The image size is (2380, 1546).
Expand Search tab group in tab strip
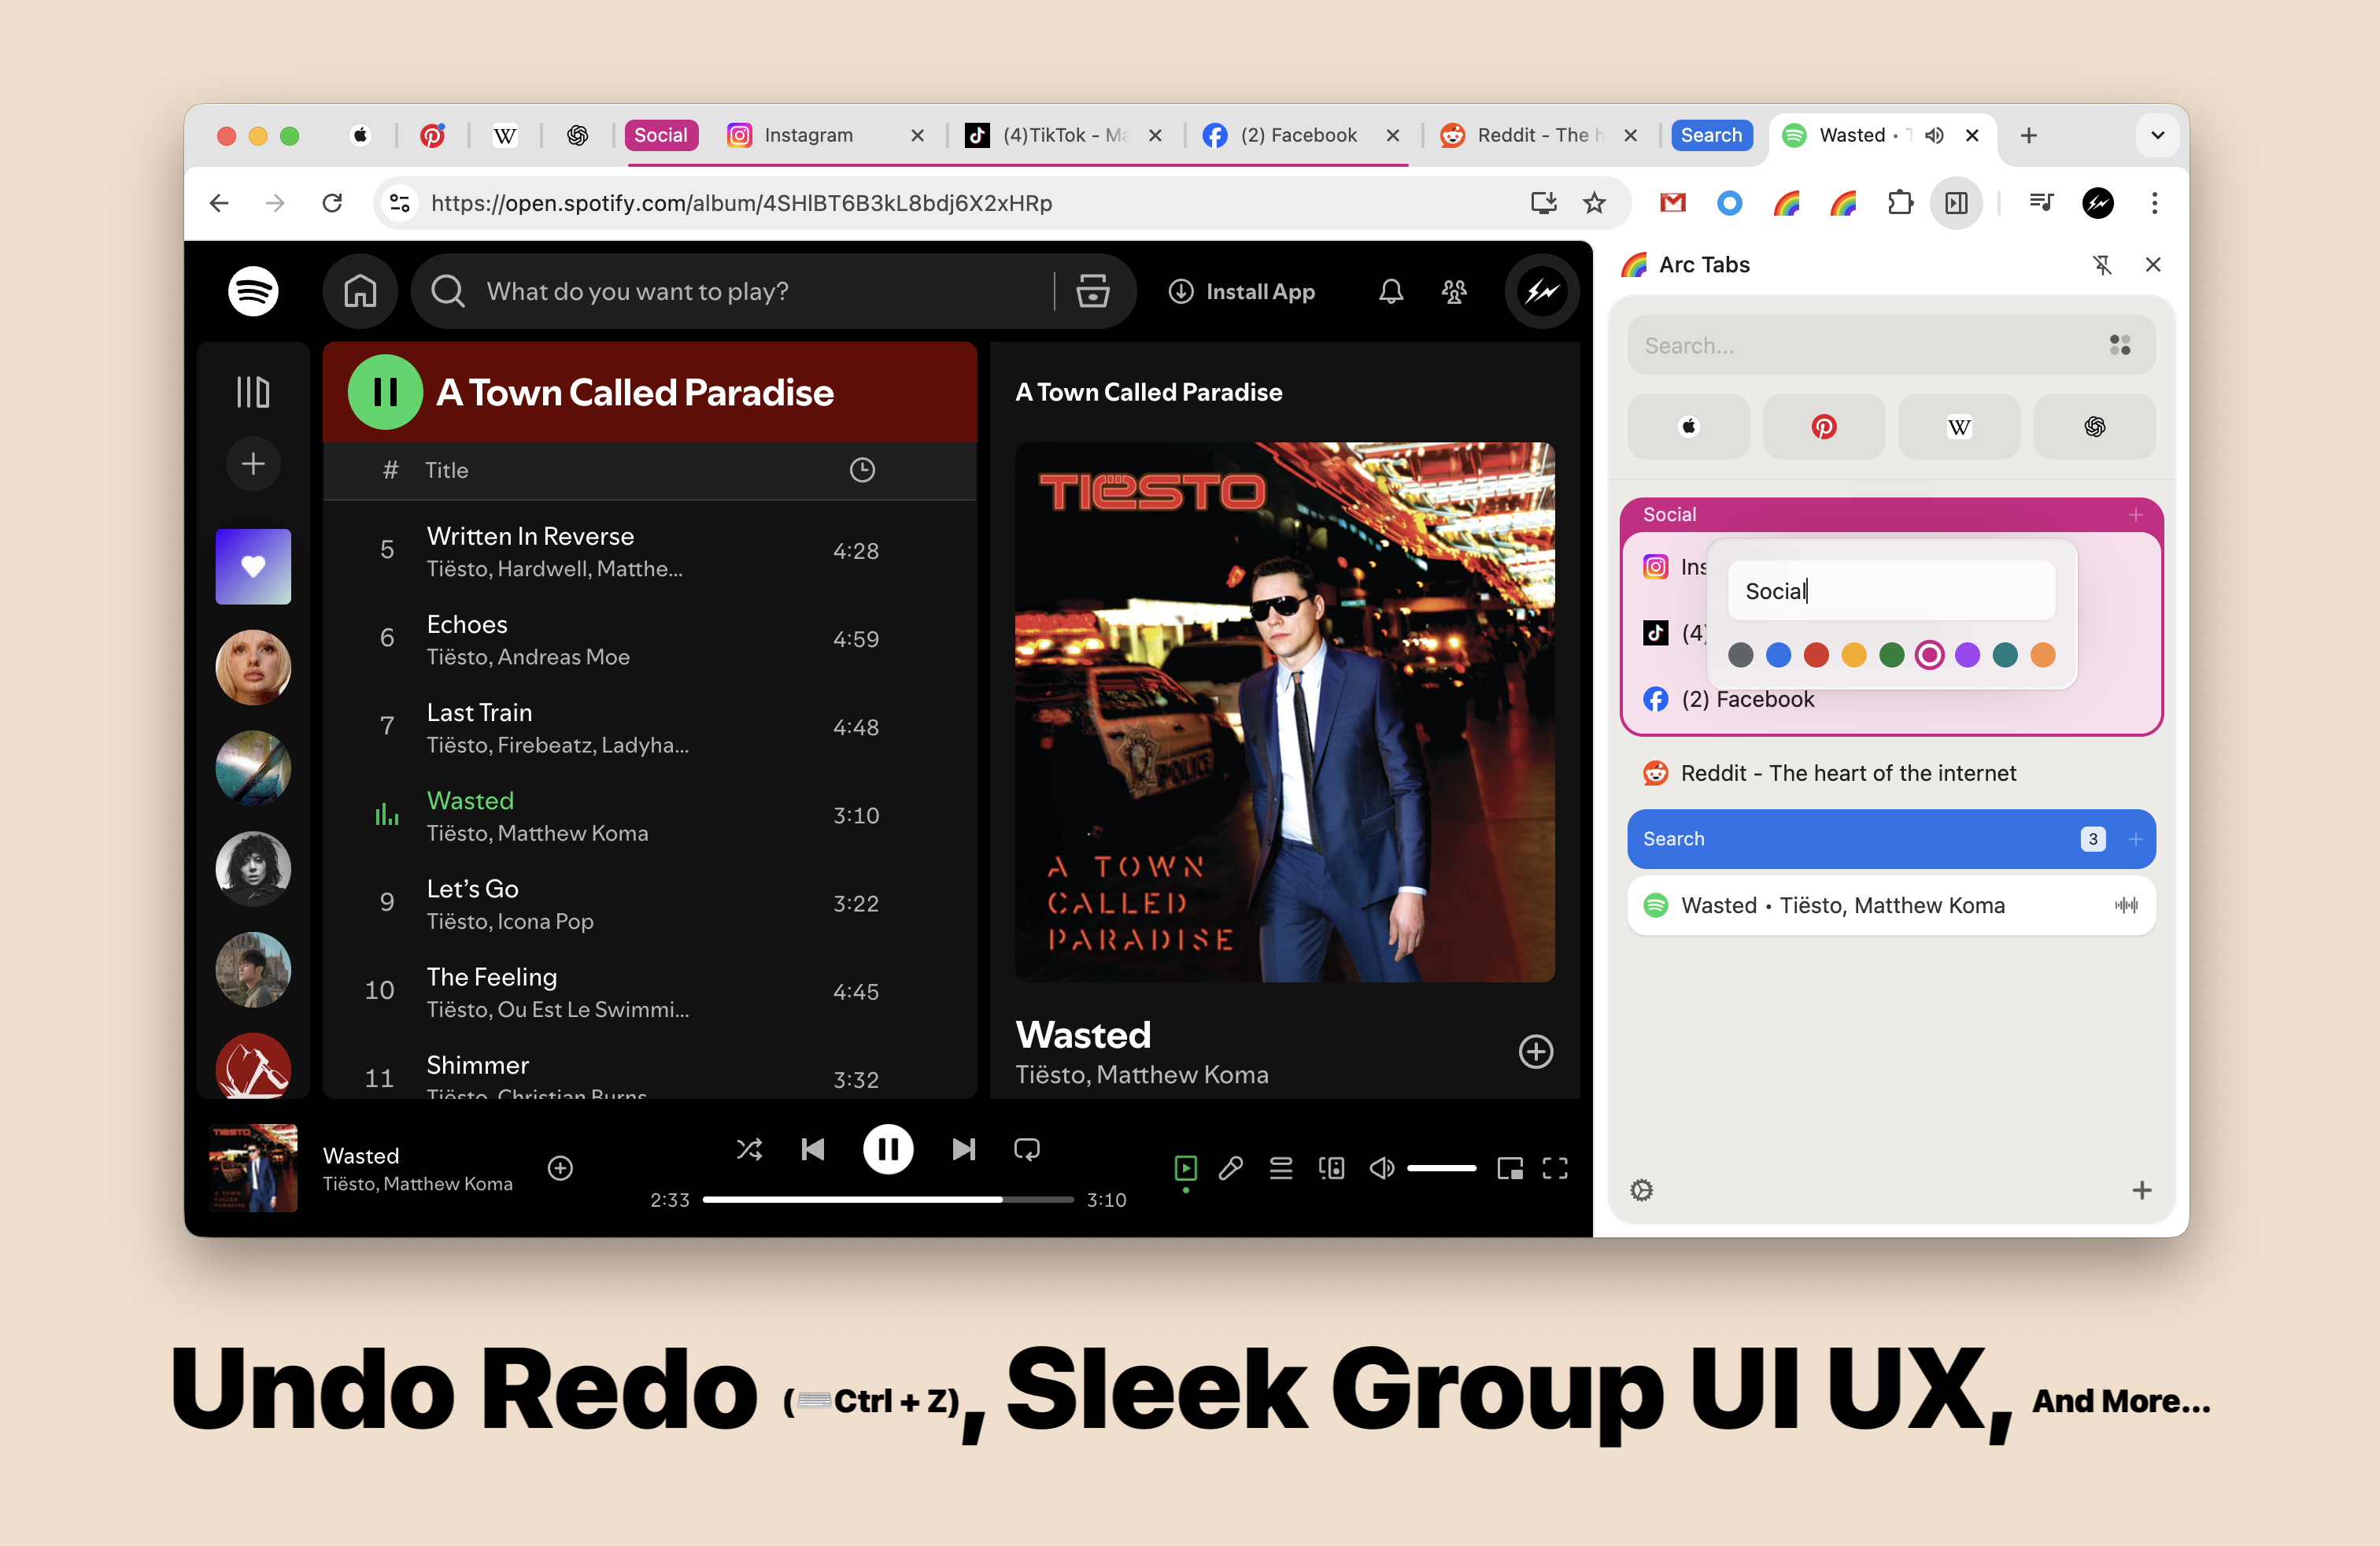(x=1711, y=135)
